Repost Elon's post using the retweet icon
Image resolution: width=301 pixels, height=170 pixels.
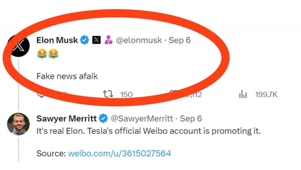[108, 95]
